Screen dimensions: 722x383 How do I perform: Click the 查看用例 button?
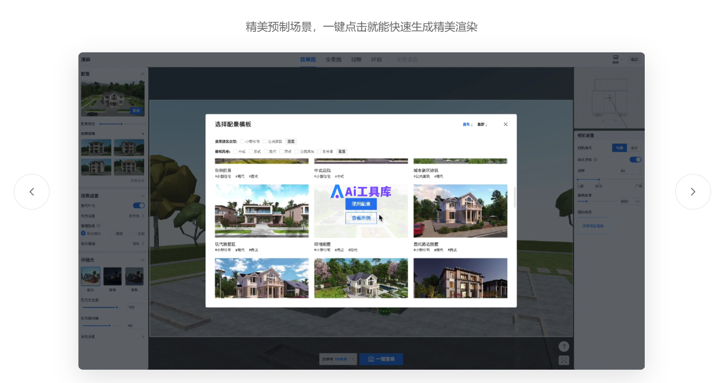(x=361, y=218)
